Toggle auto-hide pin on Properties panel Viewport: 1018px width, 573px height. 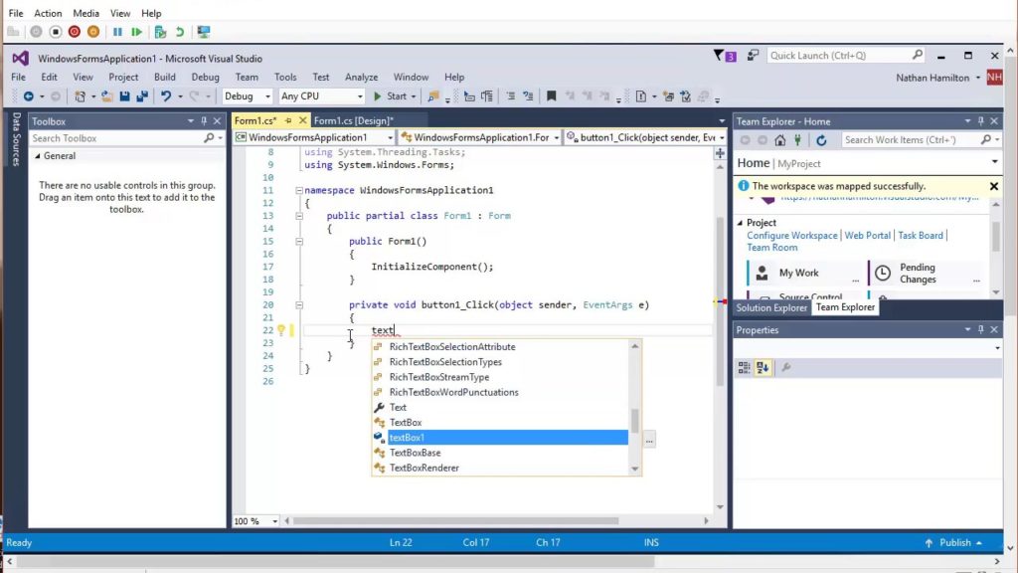pyautogui.click(x=981, y=330)
